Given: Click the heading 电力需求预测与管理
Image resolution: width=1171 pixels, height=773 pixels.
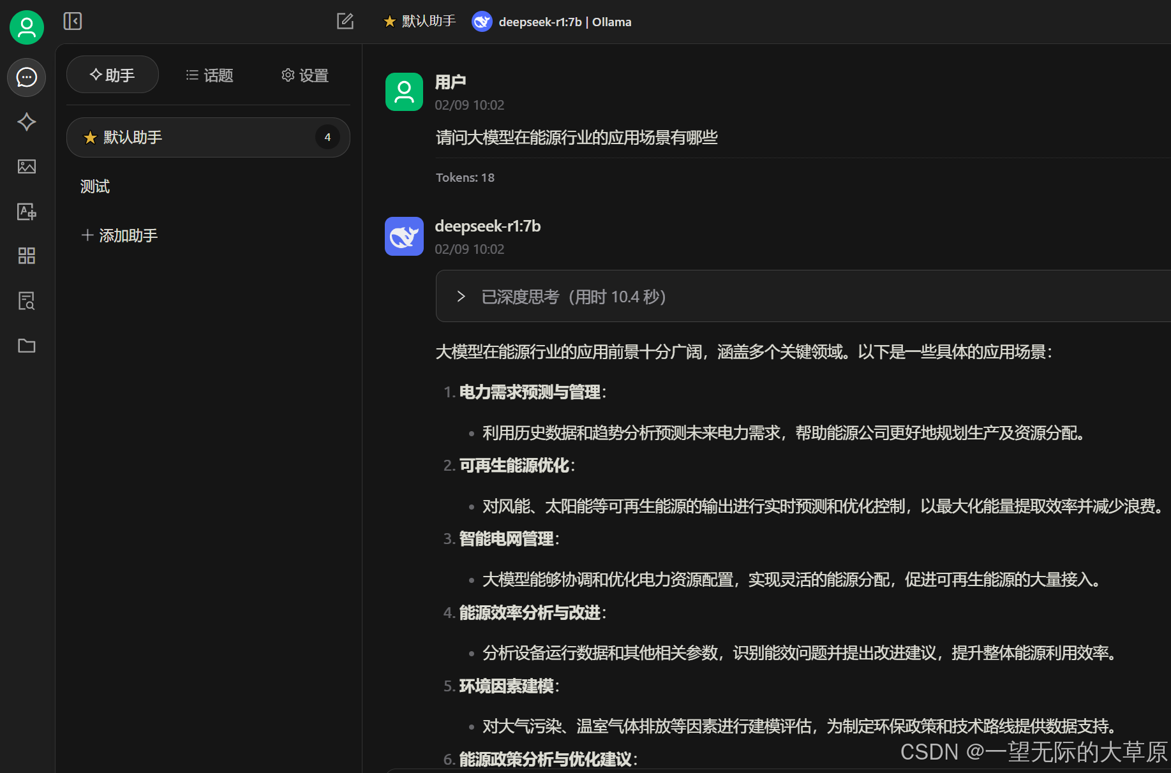Looking at the screenshot, I should click(x=530, y=392).
